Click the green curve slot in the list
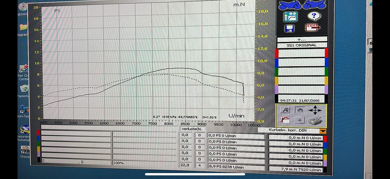This screenshot has height=179, width=390. [302, 72]
